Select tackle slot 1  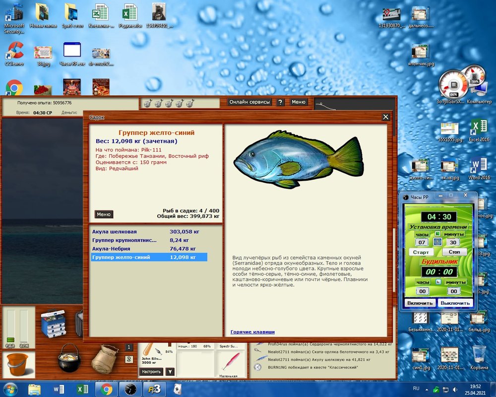click(129, 347)
